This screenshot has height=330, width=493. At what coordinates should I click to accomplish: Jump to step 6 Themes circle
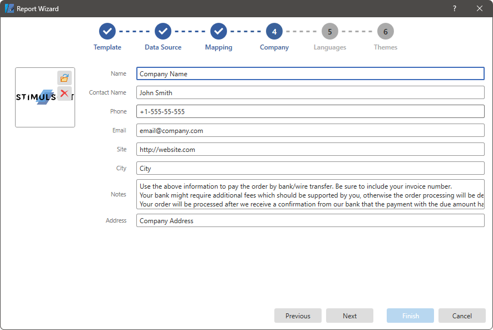pyautogui.click(x=386, y=31)
